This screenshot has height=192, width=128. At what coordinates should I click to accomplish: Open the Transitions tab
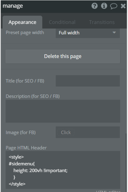coord(102,22)
